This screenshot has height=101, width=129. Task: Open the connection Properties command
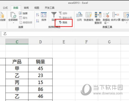tap(23, 18)
